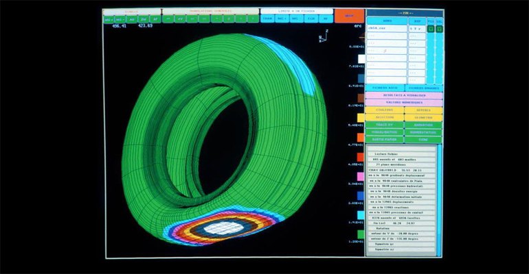529x274 pixels.
Task: Click the white color legend swatch
Action: click(361, 58)
